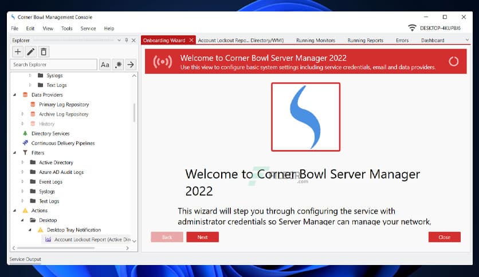Switch to the Dashboard tab

coord(433,40)
